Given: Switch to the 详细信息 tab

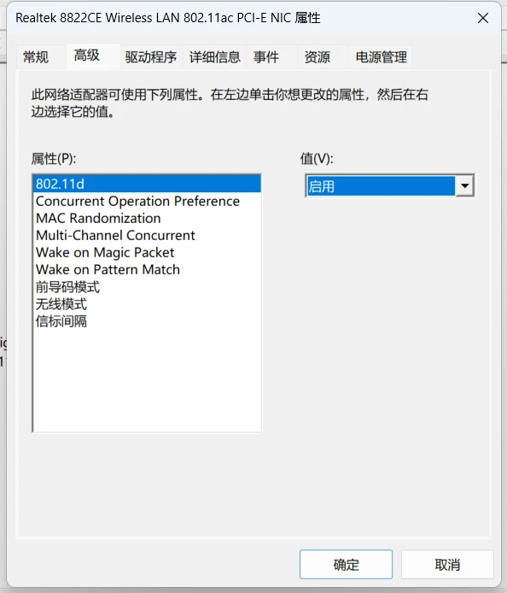Looking at the screenshot, I should [214, 57].
